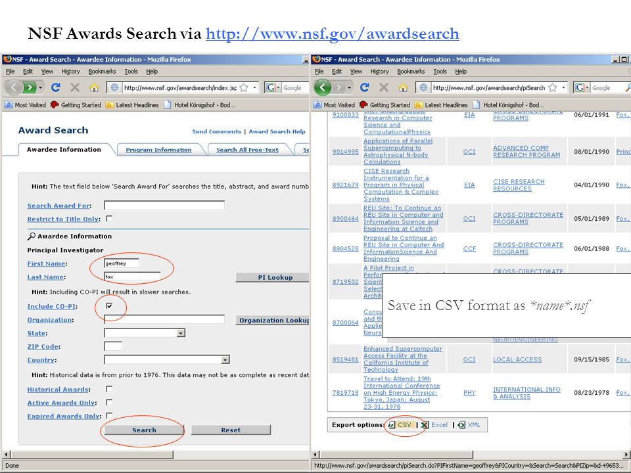Go Home in left Firefox window

coord(94,87)
